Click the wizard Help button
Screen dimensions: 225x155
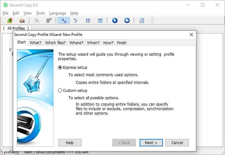click(x=70, y=143)
